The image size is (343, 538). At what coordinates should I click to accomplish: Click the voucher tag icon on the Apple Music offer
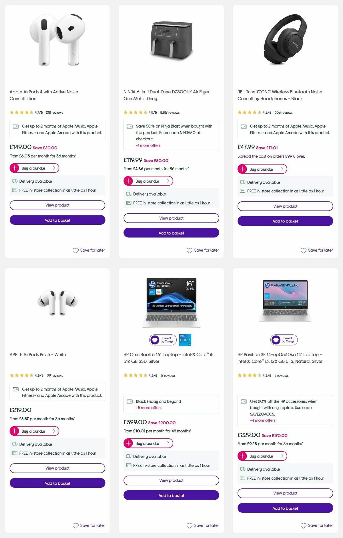16,126
